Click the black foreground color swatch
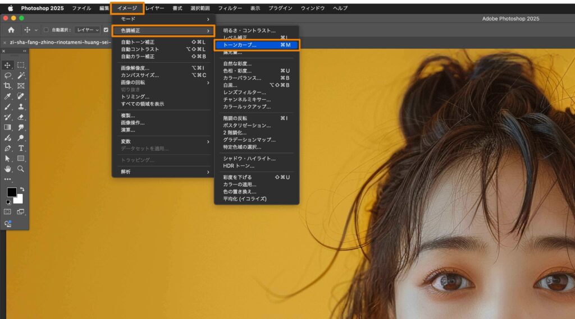This screenshot has width=575, height=319. pos(11,192)
